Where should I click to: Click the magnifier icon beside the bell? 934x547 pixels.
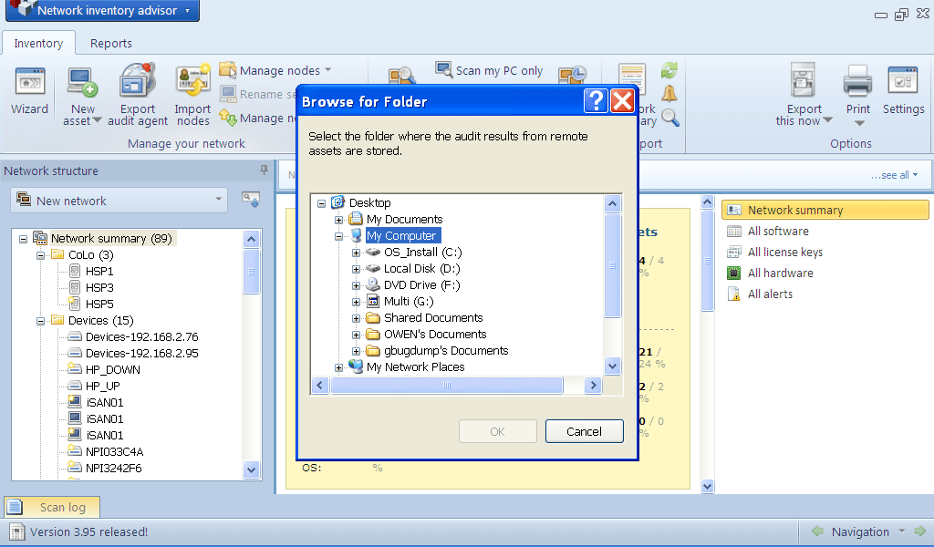(x=670, y=118)
